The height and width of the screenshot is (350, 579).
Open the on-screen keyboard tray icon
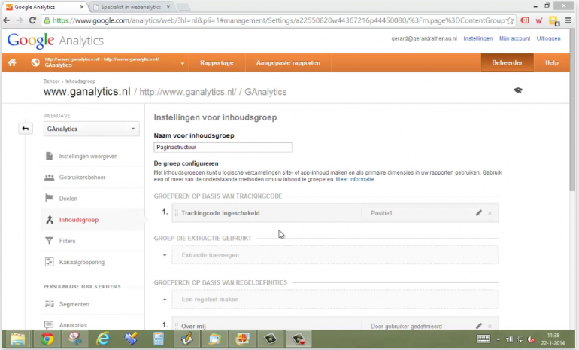click(484, 339)
